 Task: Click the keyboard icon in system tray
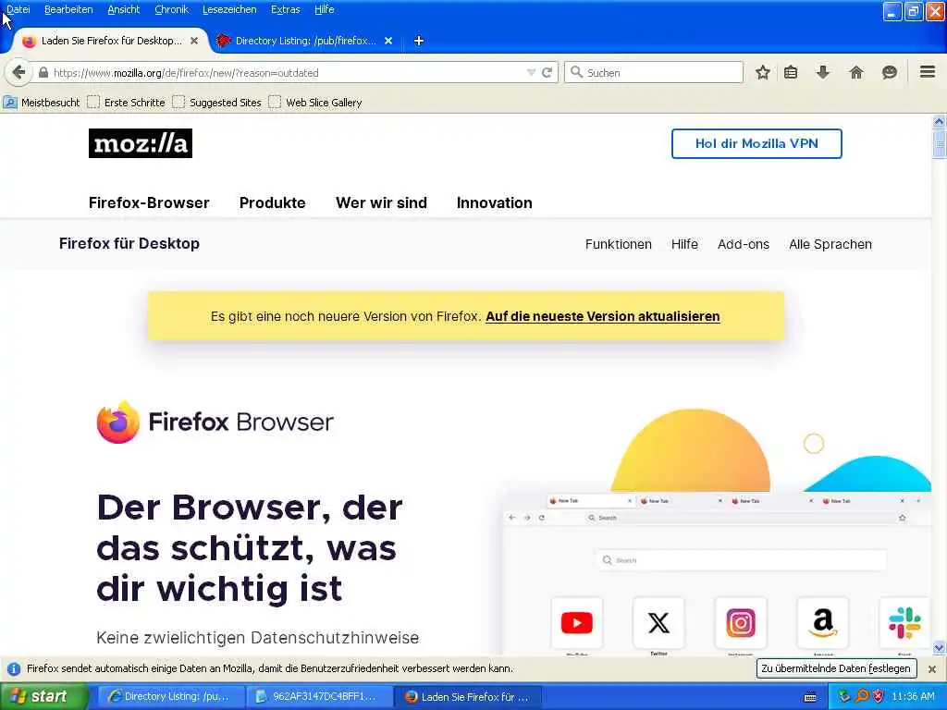pos(810,697)
